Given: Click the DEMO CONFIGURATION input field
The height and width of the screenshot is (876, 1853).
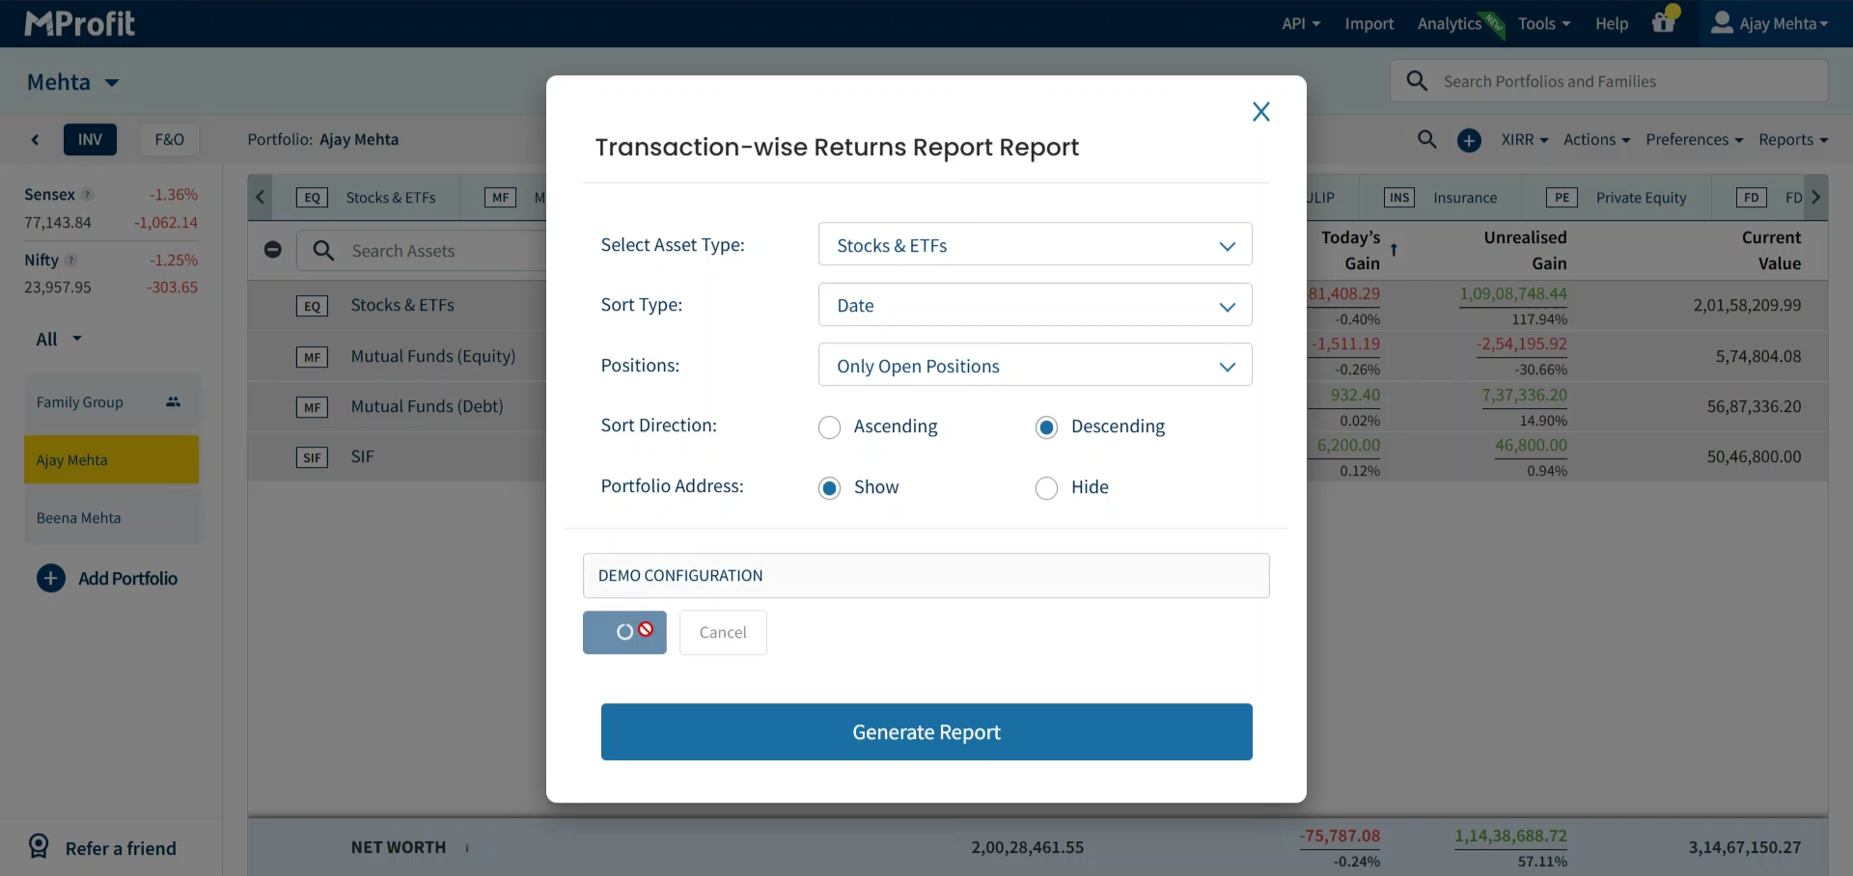Looking at the screenshot, I should click(926, 576).
